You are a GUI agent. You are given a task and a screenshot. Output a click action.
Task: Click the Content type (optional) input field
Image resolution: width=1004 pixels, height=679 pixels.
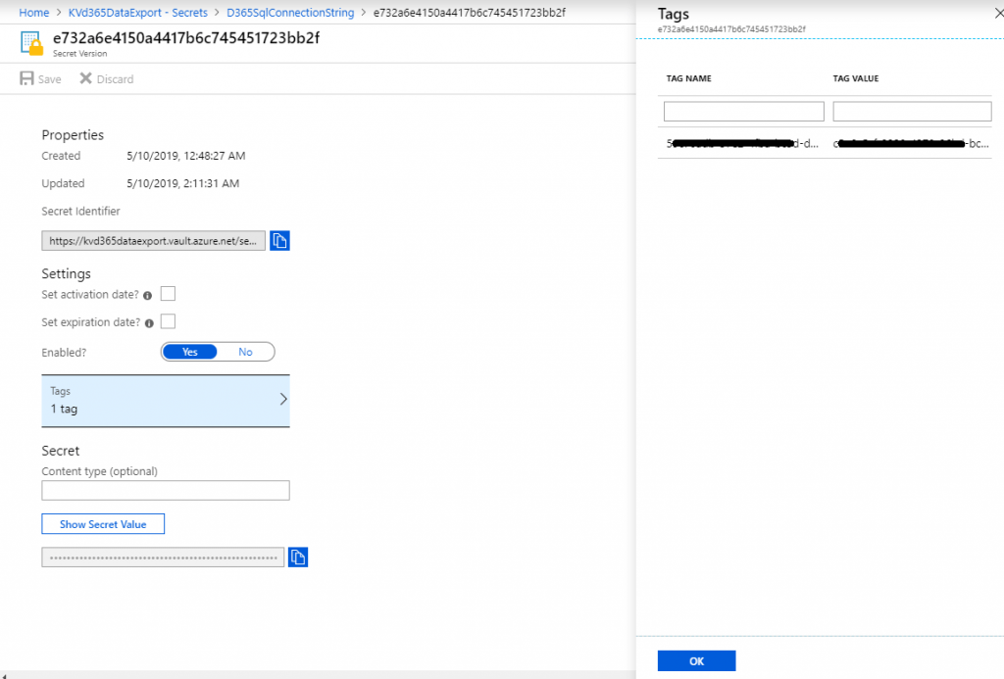click(166, 491)
